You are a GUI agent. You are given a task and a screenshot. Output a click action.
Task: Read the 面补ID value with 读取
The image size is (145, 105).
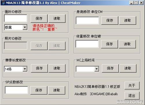(x=57, y=18)
